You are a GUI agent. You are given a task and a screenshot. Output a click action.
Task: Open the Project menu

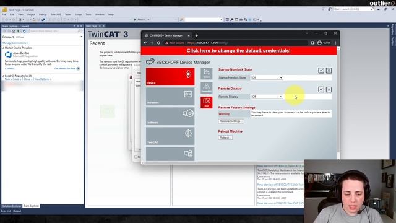[x=32, y=15]
